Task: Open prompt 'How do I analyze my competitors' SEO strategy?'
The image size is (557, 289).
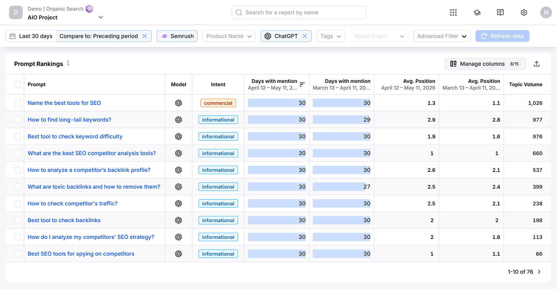Action: tap(91, 237)
